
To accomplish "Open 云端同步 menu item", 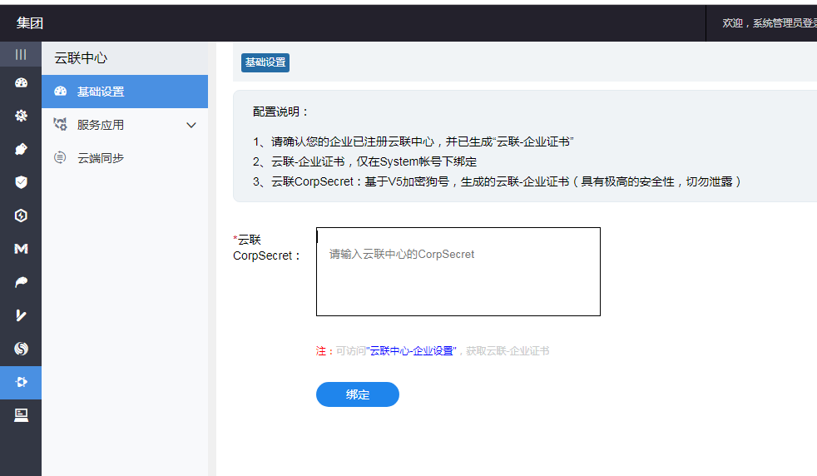I will (x=101, y=158).
